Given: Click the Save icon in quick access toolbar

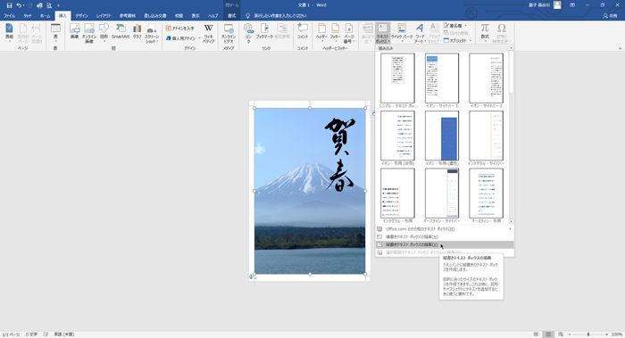Looking at the screenshot, I should [x=9, y=5].
